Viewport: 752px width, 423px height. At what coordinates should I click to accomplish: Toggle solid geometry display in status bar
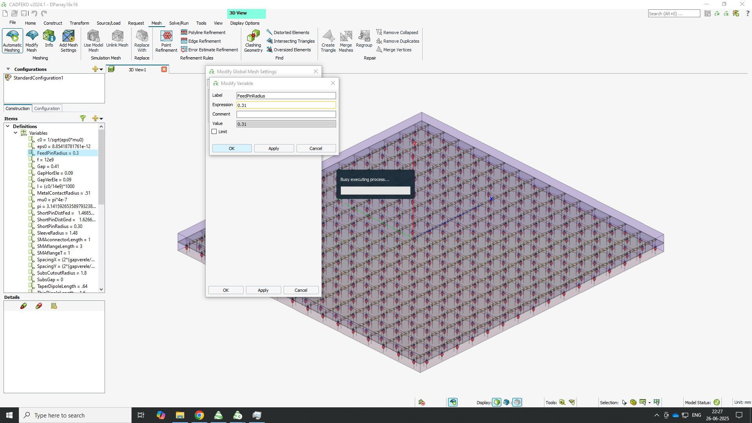497,402
